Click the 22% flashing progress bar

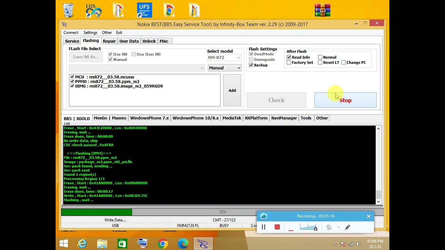coord(222,212)
